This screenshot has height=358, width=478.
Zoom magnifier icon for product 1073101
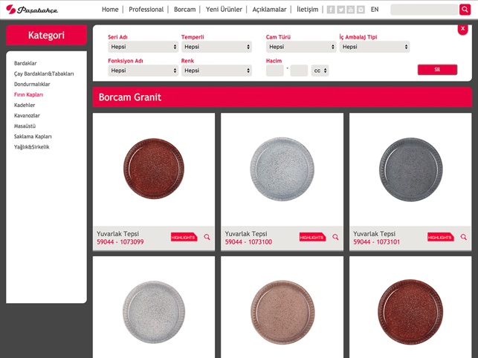tap(464, 237)
